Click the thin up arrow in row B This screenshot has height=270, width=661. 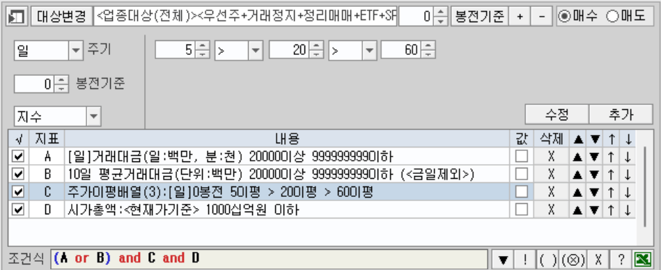[611, 175]
